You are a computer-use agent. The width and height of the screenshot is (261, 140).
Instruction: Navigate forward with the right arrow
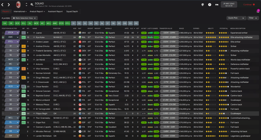[9, 5]
